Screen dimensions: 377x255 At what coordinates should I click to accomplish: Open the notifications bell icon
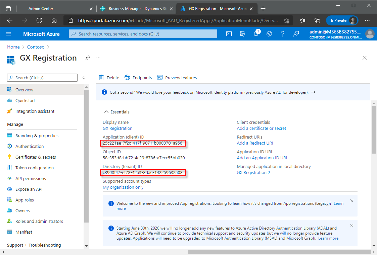pyautogui.click(x=256, y=34)
